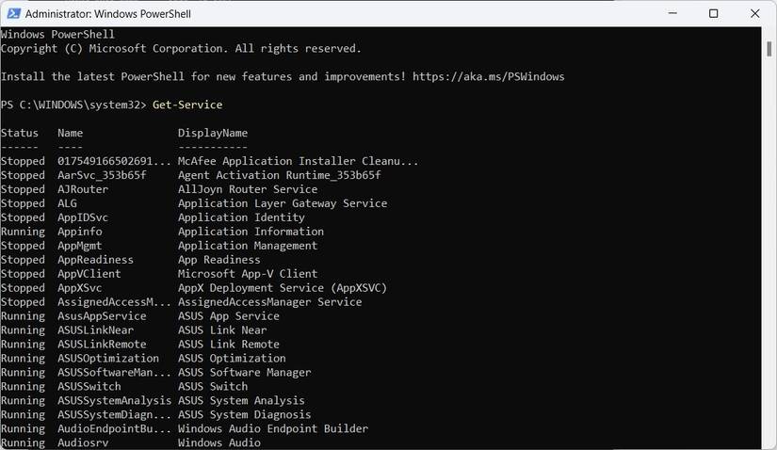Viewport: 777px width, 450px height.
Task: Click the AppXSvc service name
Action: (80, 288)
